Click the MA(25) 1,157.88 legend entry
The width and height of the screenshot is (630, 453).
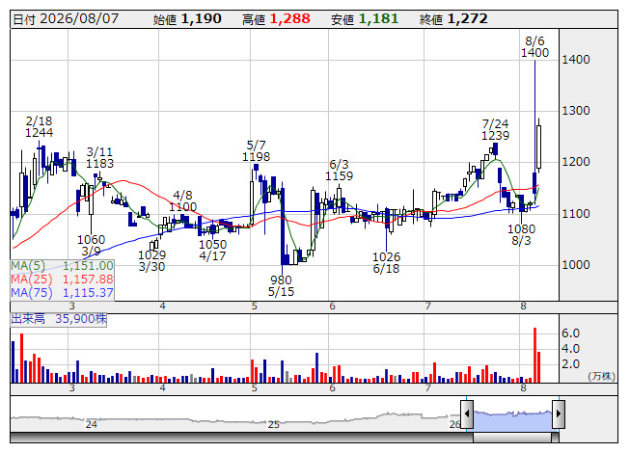coord(62,280)
